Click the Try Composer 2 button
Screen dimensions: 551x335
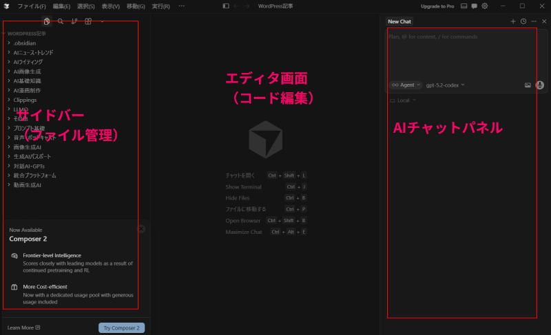[x=122, y=328]
